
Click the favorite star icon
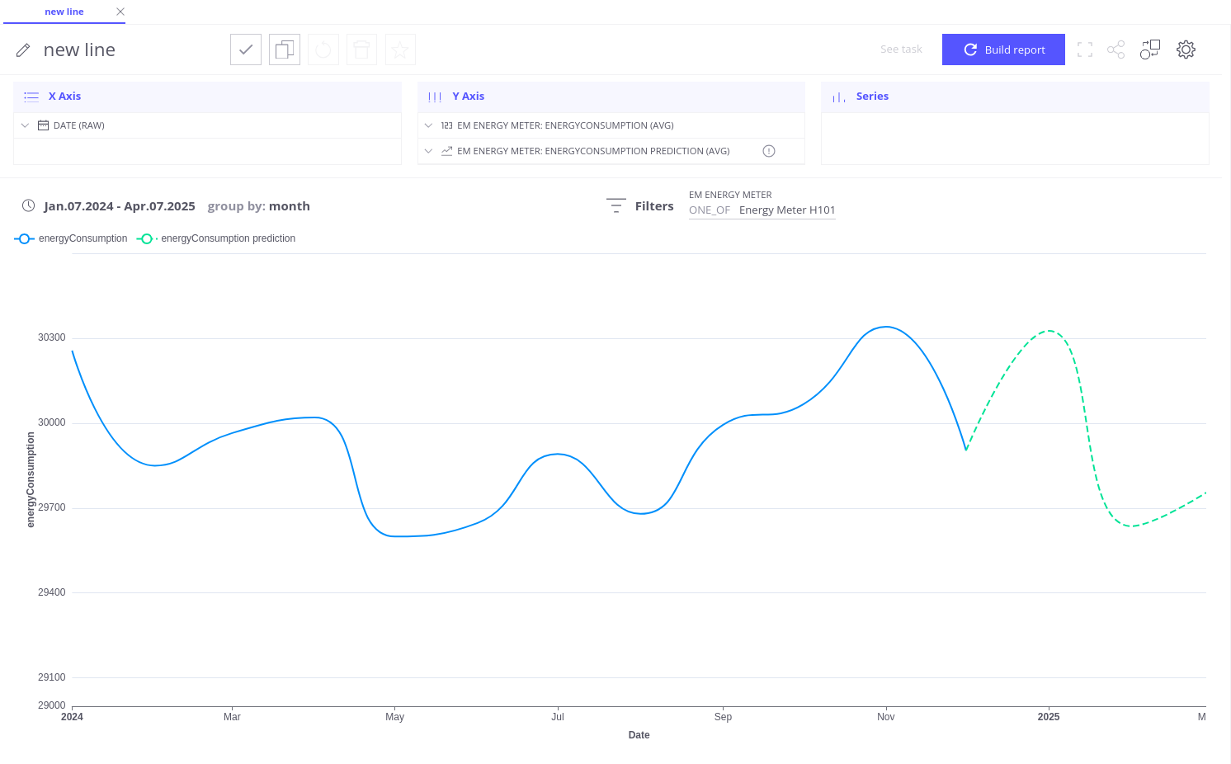[400, 50]
